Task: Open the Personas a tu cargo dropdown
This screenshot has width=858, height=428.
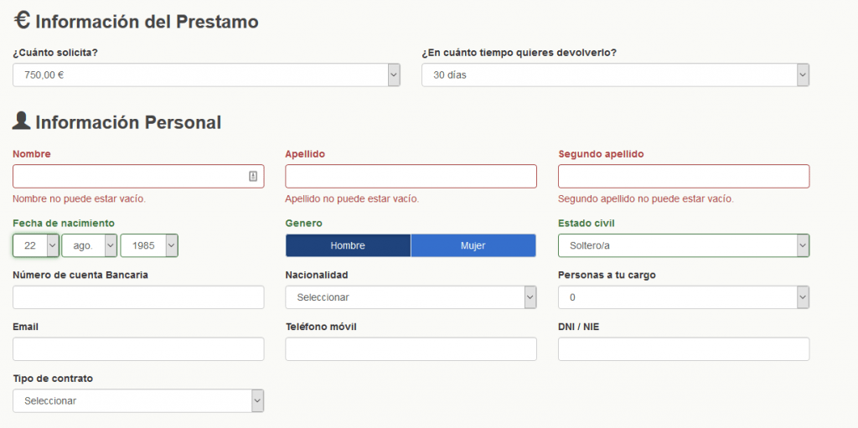Action: pos(684,297)
